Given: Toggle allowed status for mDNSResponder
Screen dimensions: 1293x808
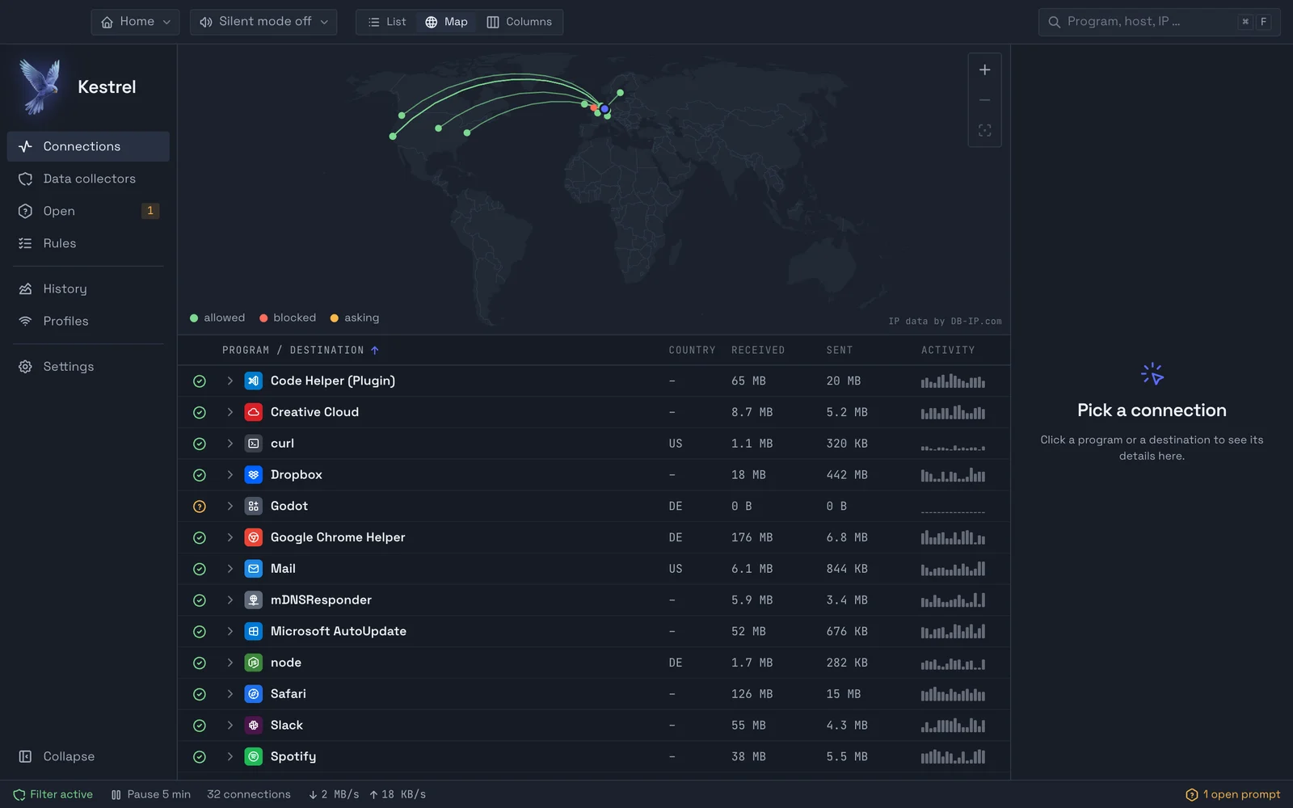Looking at the screenshot, I should 200,600.
